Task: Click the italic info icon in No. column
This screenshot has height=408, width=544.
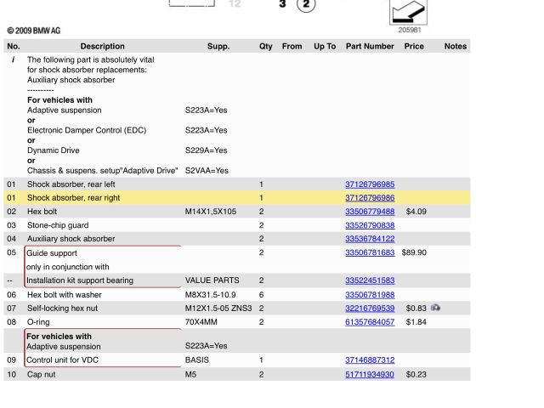Action: coord(13,60)
